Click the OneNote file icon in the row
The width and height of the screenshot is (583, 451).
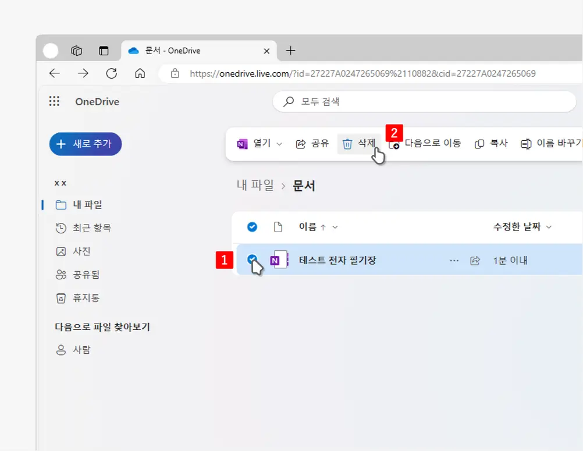pos(279,260)
